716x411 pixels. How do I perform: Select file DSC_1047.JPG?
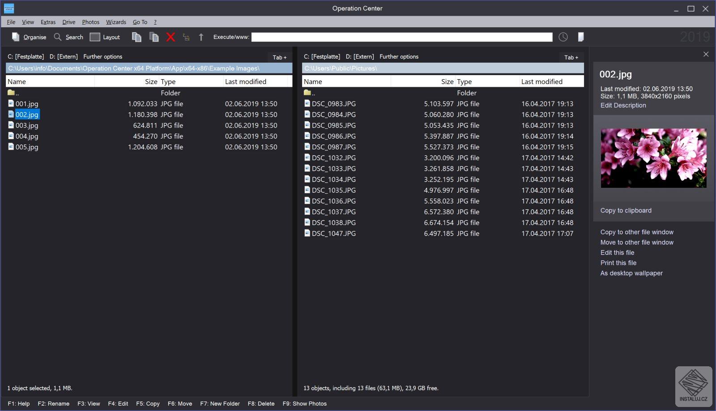point(330,233)
